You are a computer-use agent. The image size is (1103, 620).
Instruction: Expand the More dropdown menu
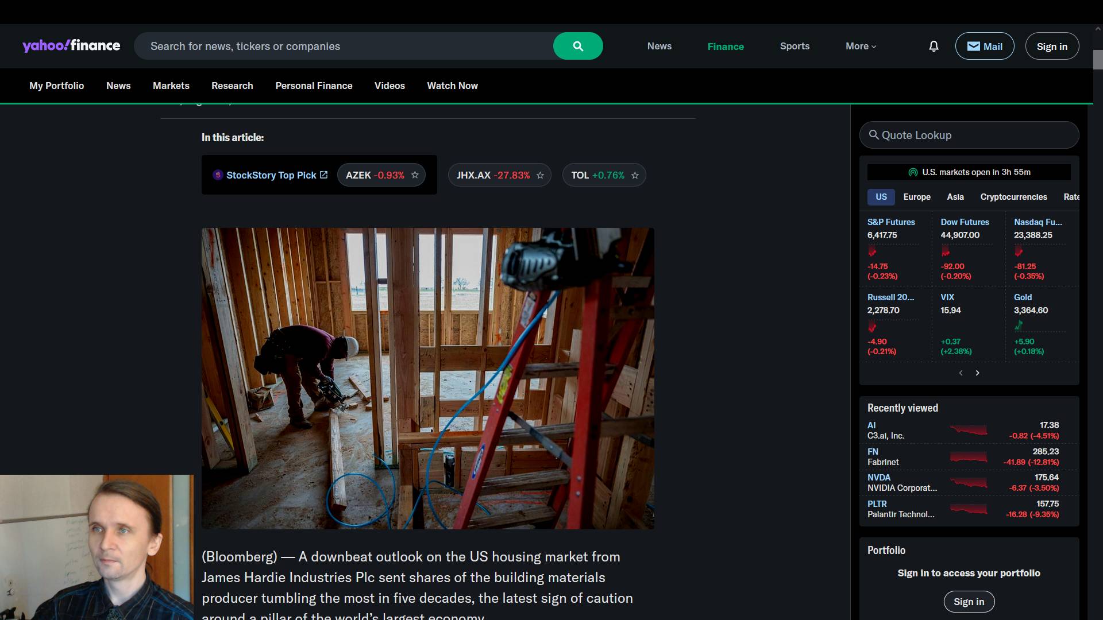coord(861,46)
